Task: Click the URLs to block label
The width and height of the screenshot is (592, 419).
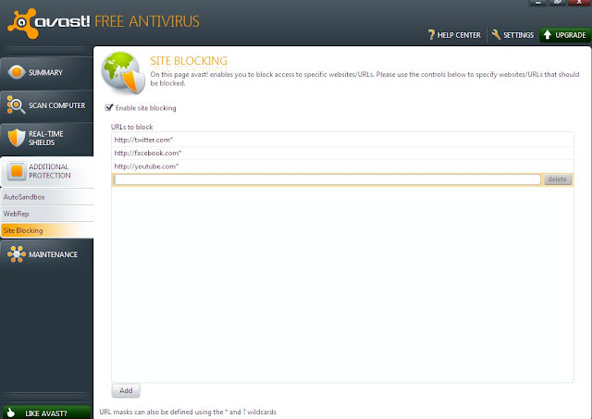Action: [x=131, y=127]
